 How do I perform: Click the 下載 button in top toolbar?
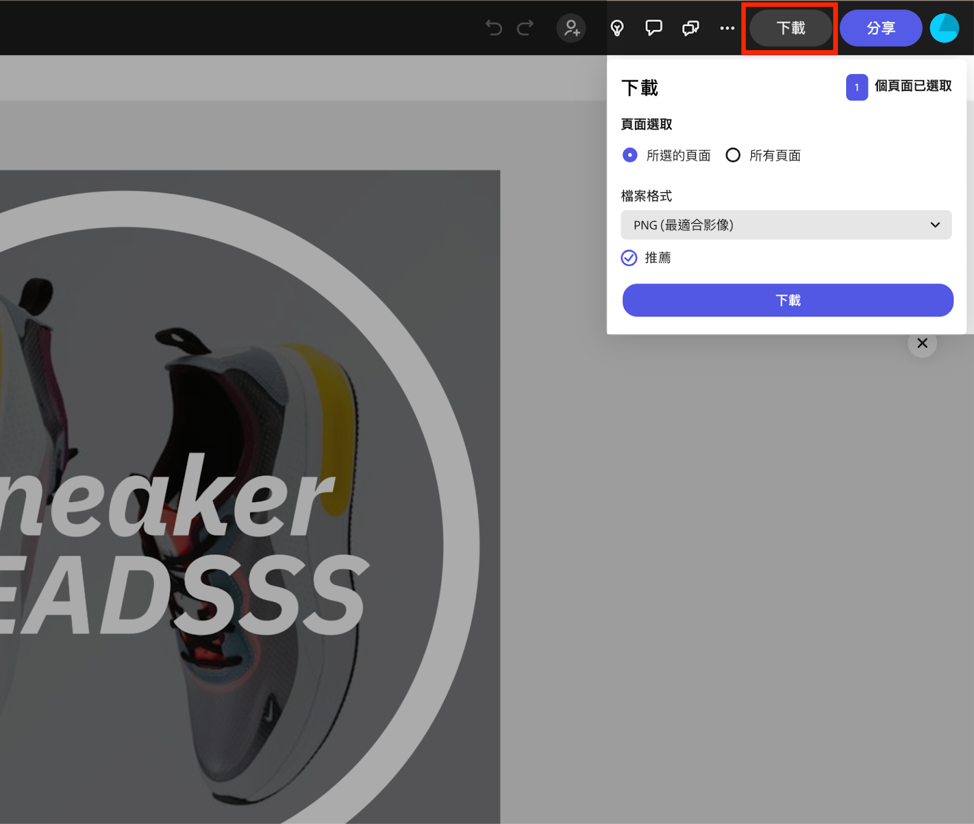pos(790,28)
